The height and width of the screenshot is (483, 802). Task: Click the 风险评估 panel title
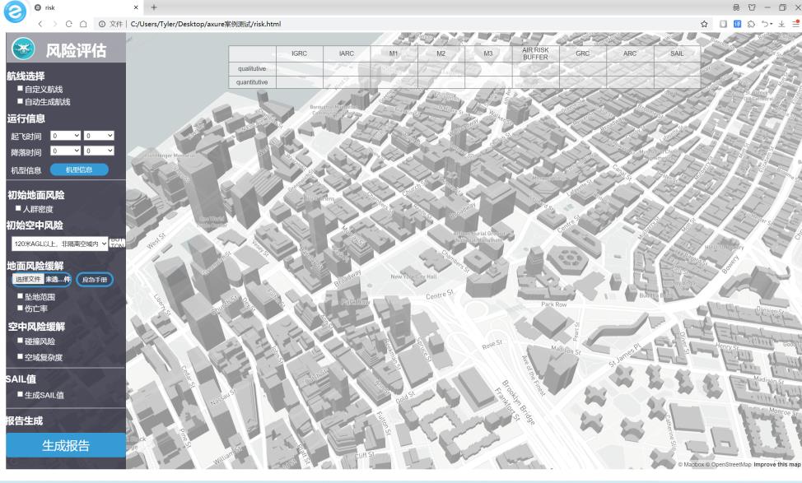77,50
